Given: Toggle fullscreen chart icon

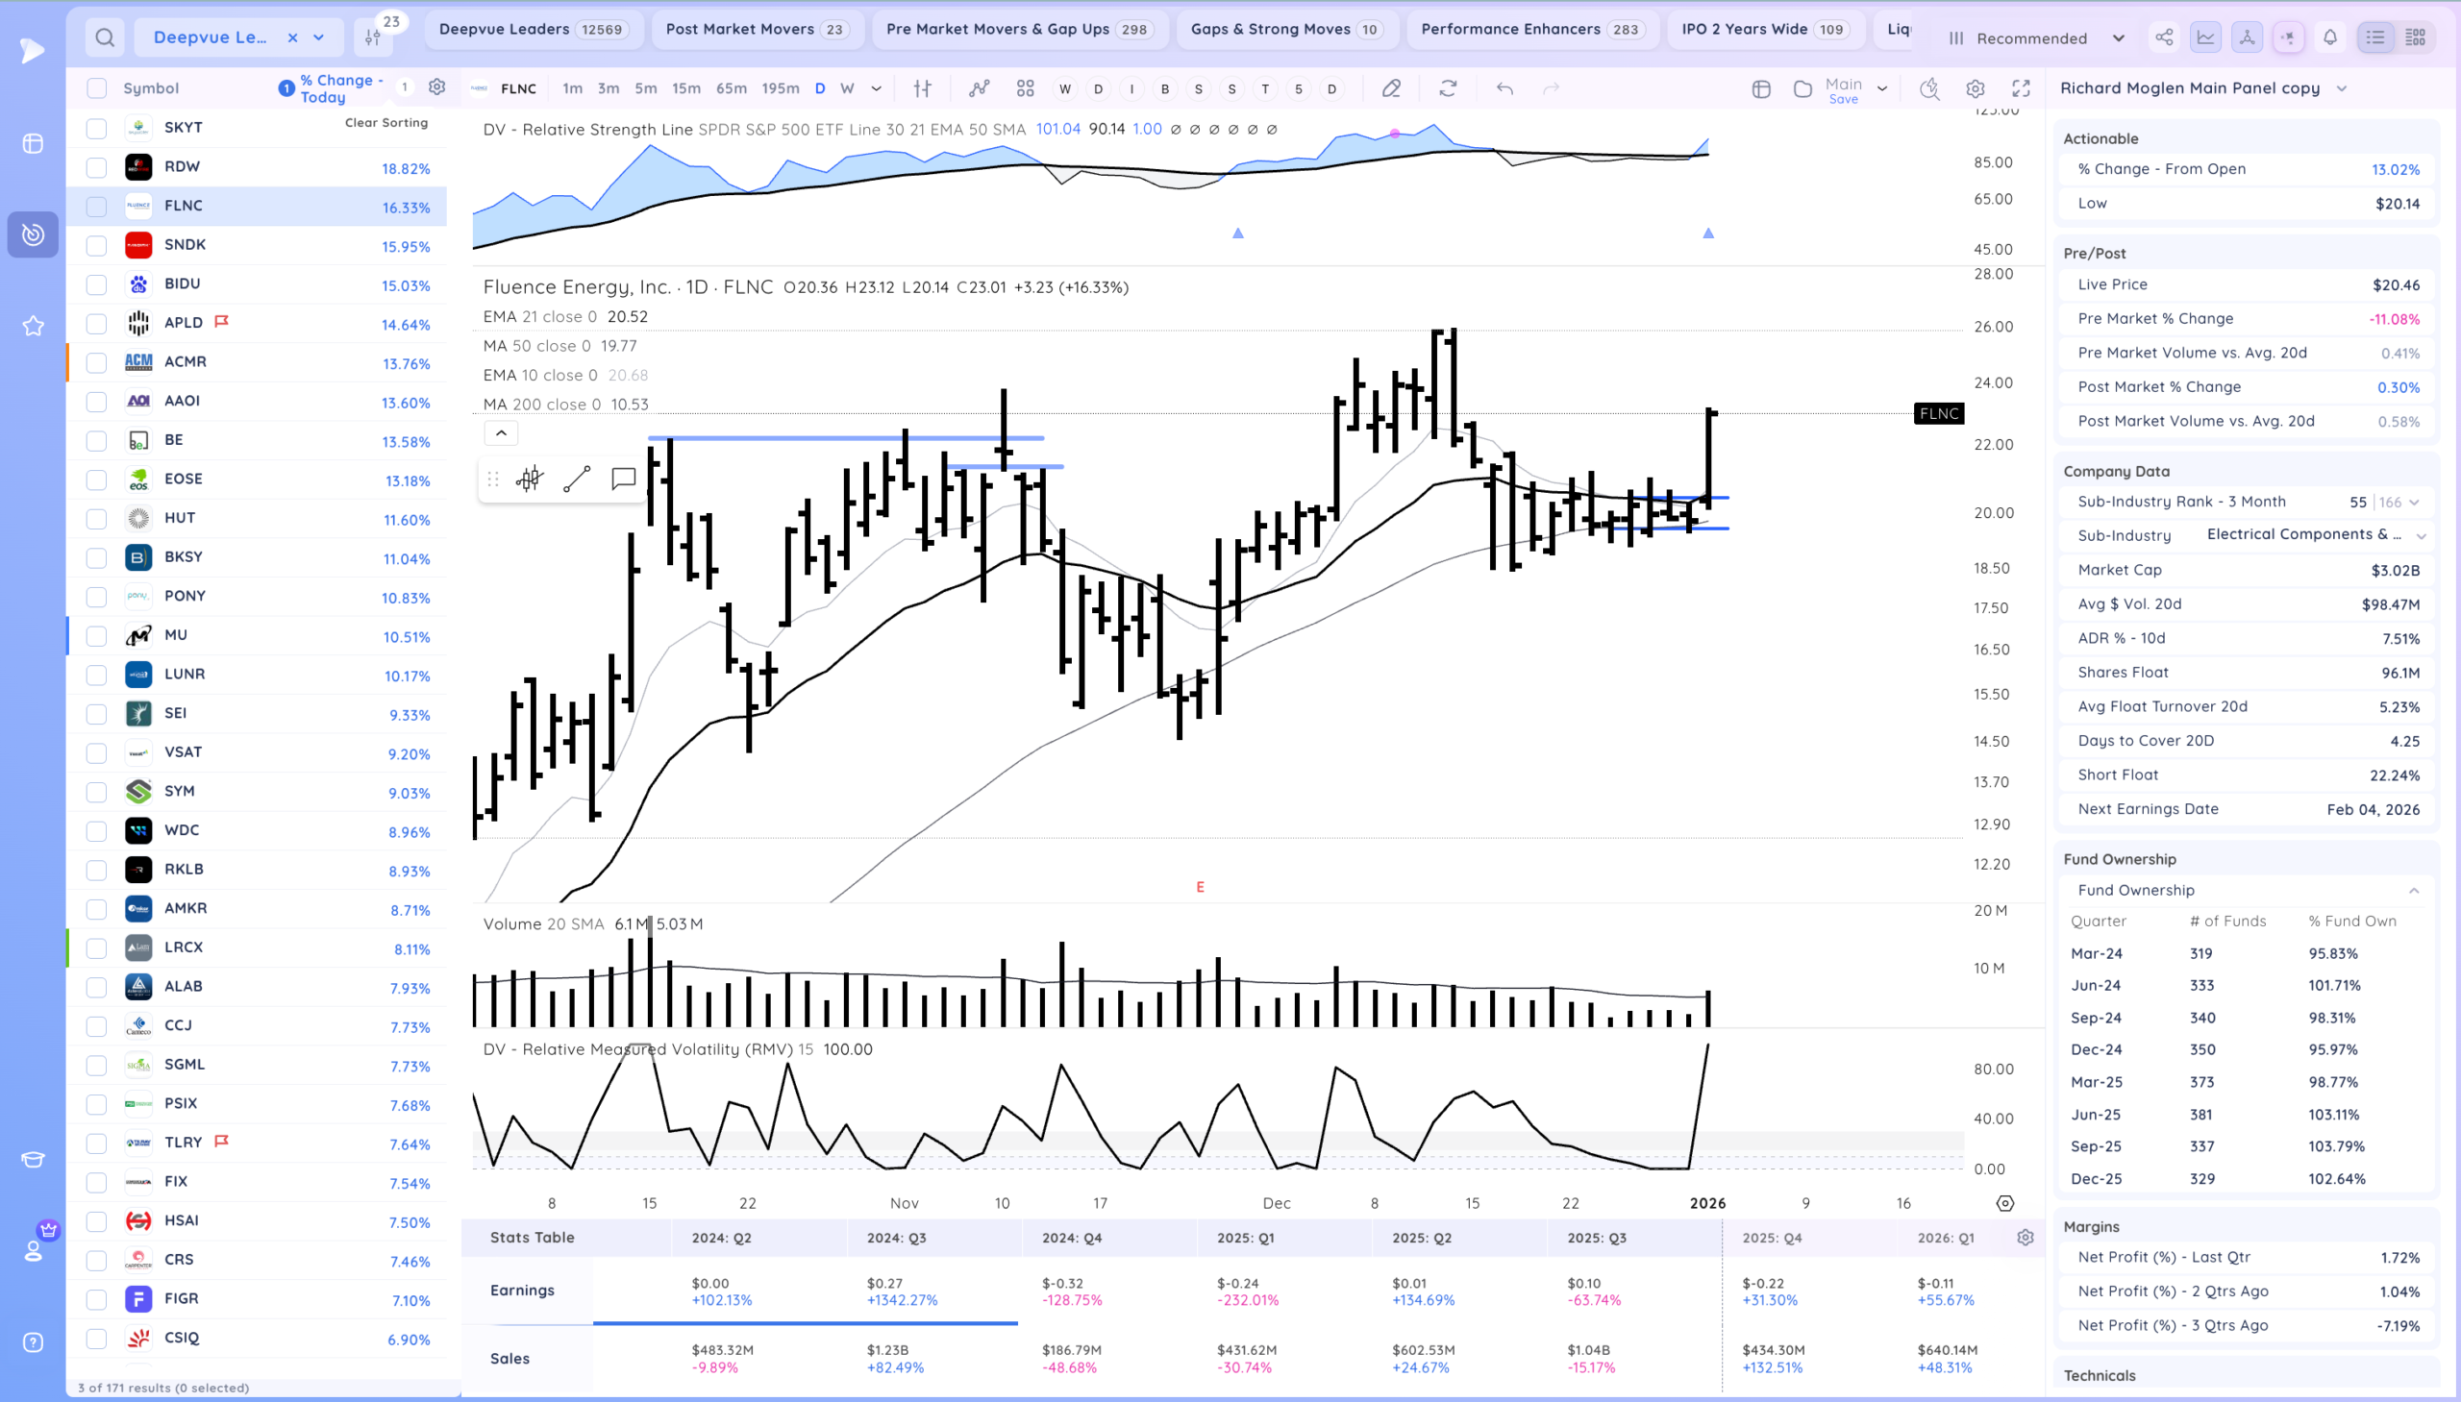Looking at the screenshot, I should click(x=2021, y=88).
